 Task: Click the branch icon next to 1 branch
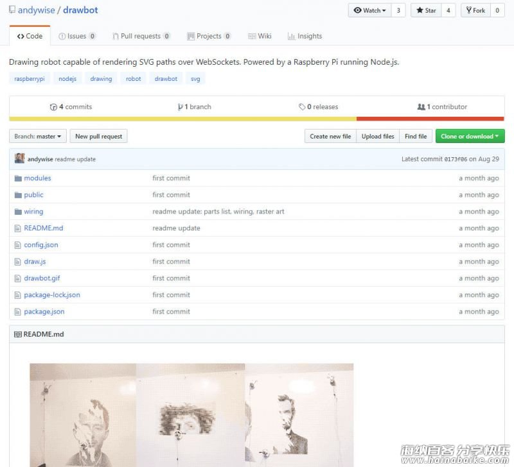(180, 107)
